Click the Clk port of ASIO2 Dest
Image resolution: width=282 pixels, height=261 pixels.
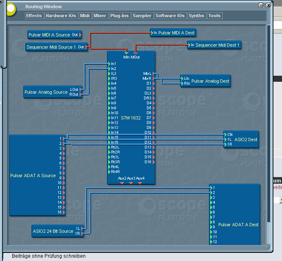click(x=225, y=135)
